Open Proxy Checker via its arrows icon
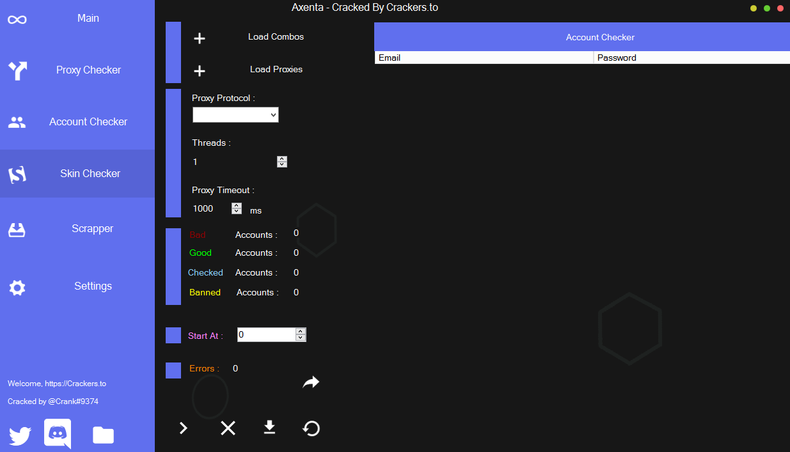The width and height of the screenshot is (790, 452). tap(17, 70)
